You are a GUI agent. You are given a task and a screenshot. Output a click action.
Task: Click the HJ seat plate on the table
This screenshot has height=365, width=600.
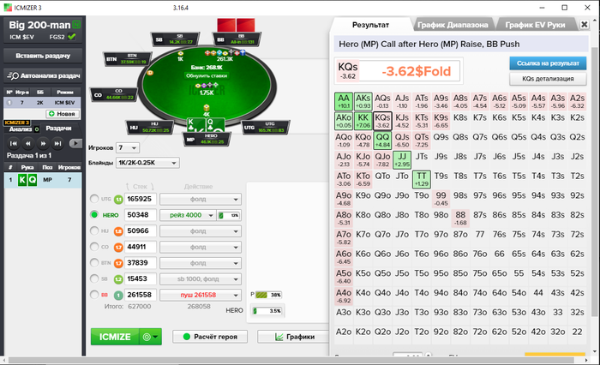[150, 128]
